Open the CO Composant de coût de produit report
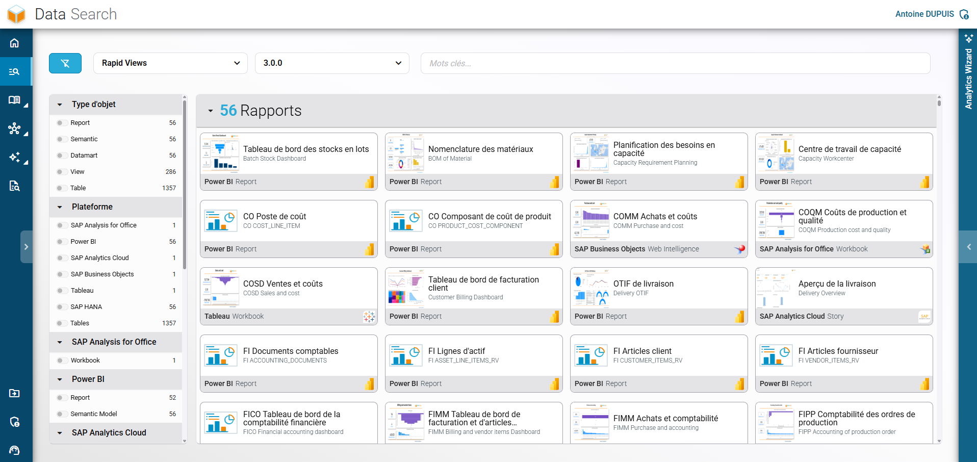Viewport: 977px width, 462px height. (474, 229)
